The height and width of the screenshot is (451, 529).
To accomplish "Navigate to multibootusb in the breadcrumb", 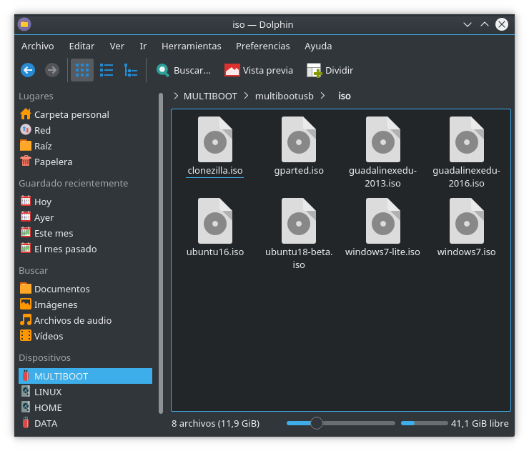I will (284, 96).
